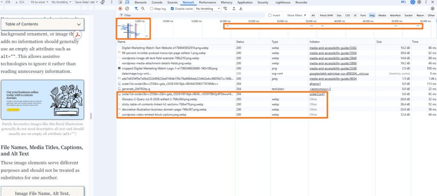Switch to the Security tab
This screenshot has height=196, width=437.
263,3
